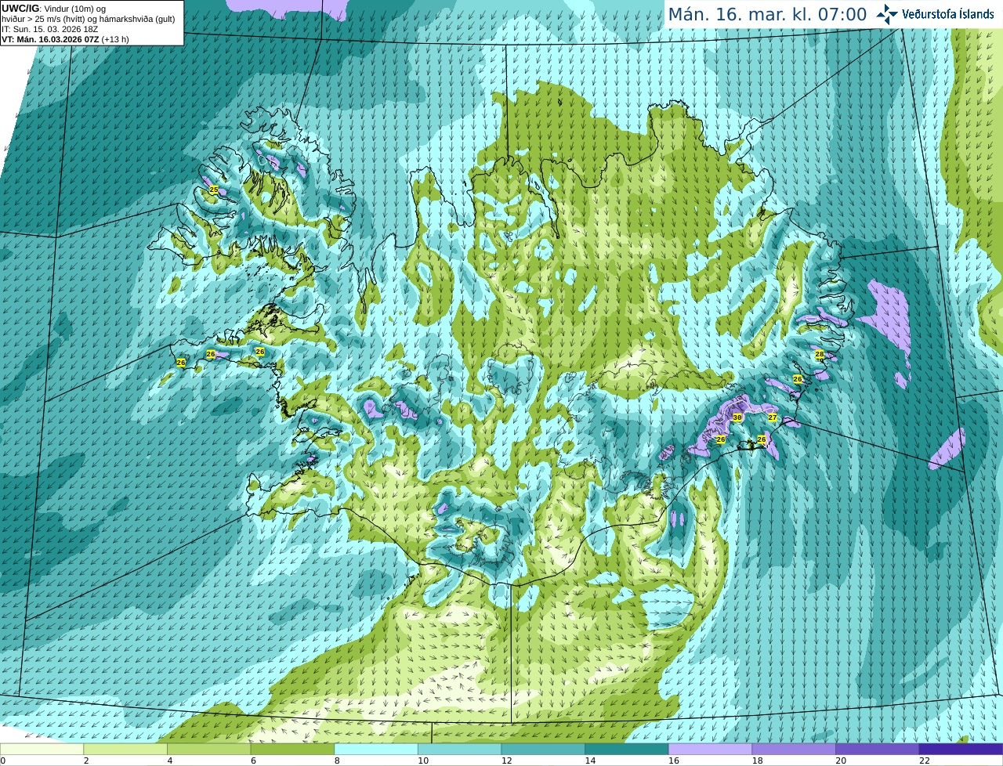The image size is (1003, 766).
Task: Pick the 2–4 m/s light green swatch
Action: pyautogui.click(x=125, y=749)
